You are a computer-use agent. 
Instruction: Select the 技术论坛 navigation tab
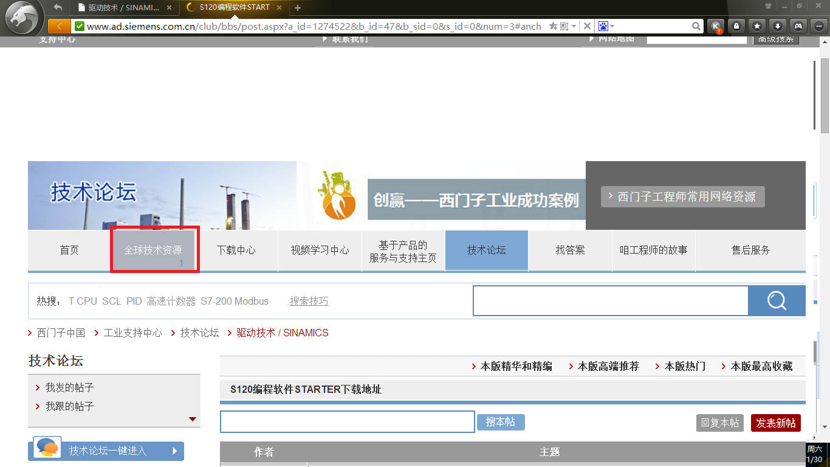[487, 250]
